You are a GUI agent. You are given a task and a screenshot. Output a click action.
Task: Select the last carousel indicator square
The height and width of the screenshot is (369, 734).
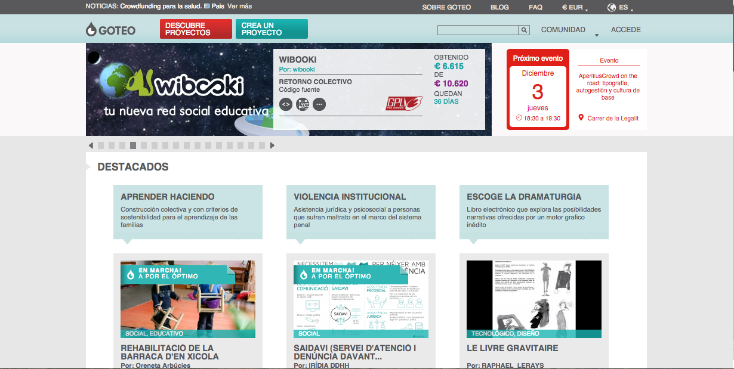[262, 145]
